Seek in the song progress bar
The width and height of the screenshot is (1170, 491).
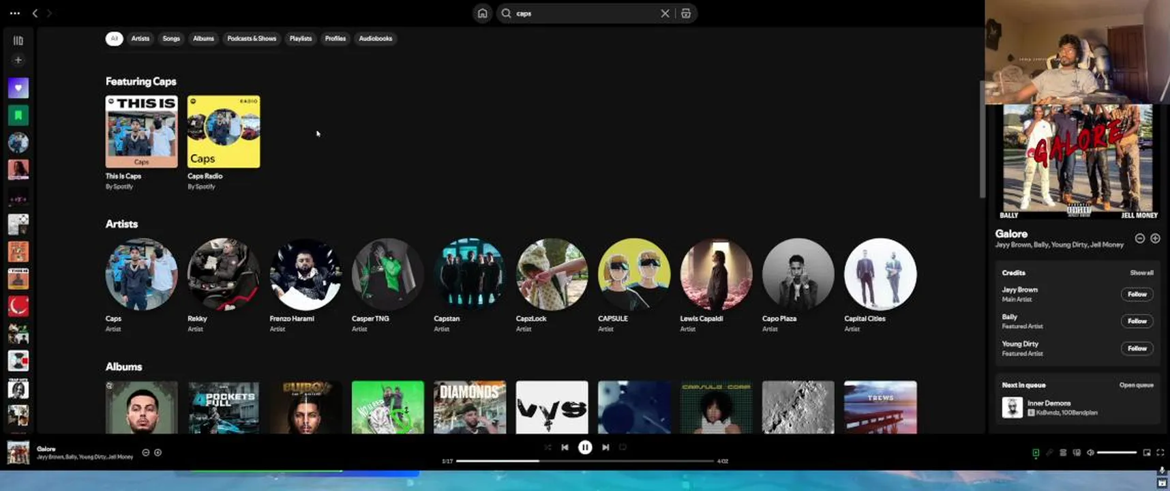(x=585, y=461)
